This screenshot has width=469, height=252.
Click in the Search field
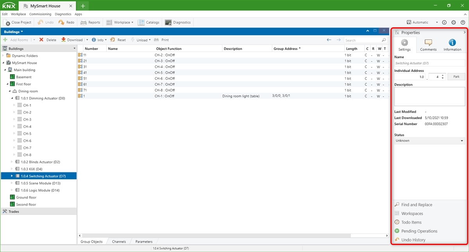click(x=362, y=40)
